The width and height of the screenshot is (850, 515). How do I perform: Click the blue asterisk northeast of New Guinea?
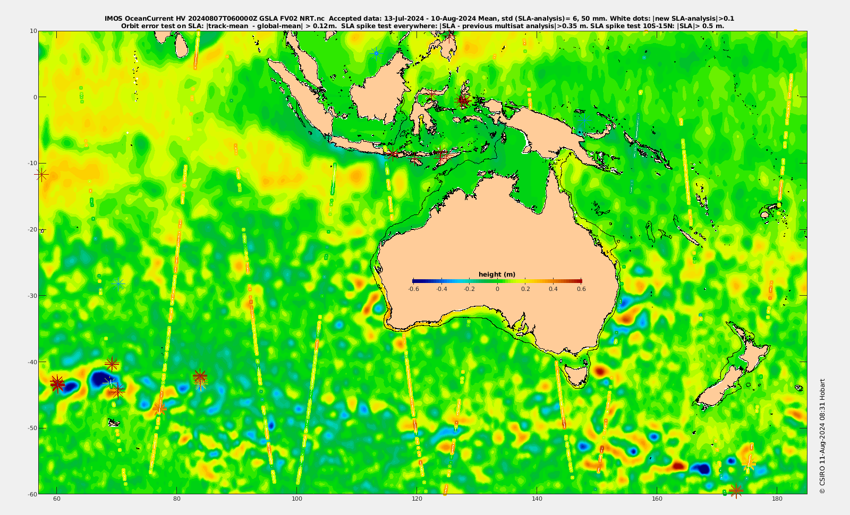coord(584,121)
